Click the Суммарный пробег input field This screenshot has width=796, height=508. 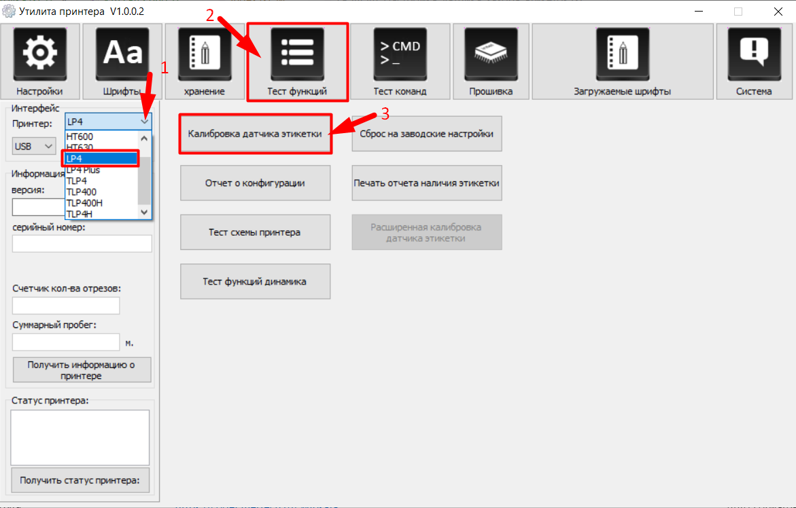66,342
